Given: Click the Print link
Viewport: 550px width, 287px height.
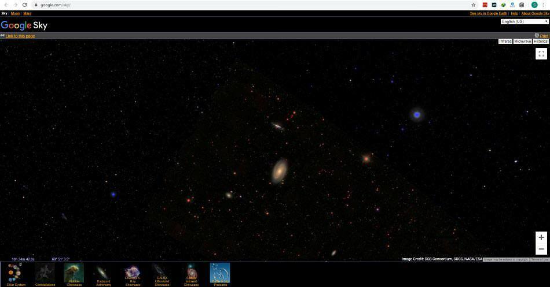Looking at the screenshot, I should (544, 36).
